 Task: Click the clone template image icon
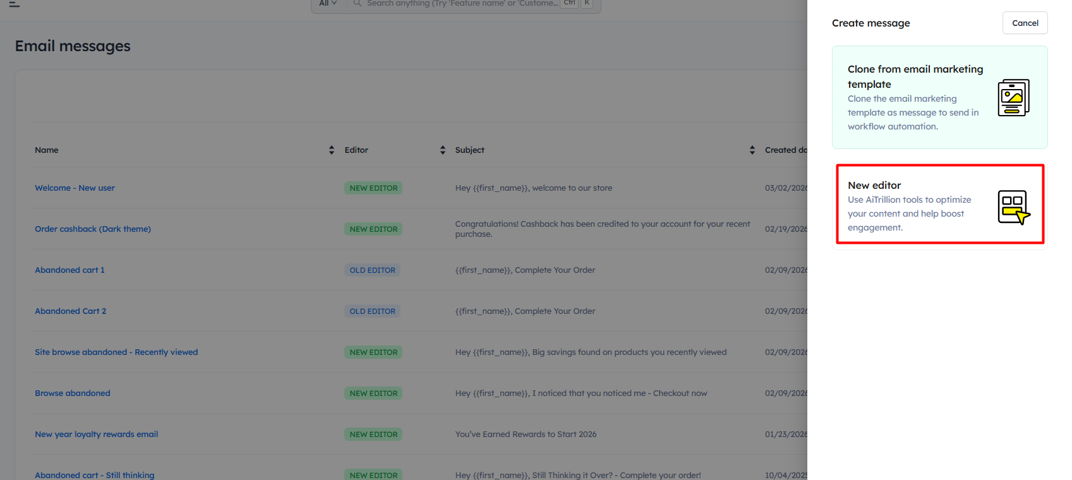coord(1013,98)
